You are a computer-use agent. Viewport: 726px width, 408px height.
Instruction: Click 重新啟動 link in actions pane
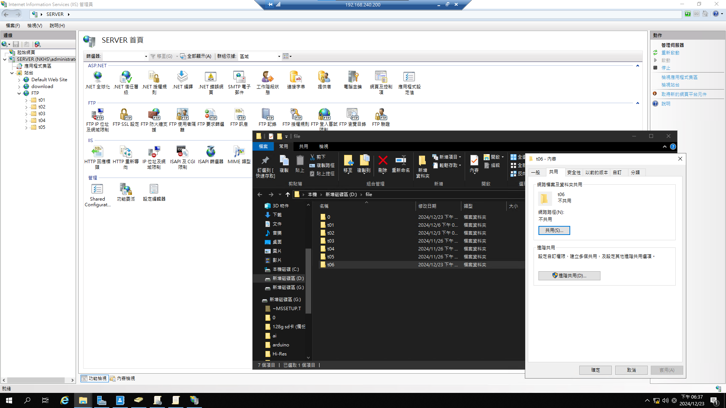pyautogui.click(x=670, y=53)
